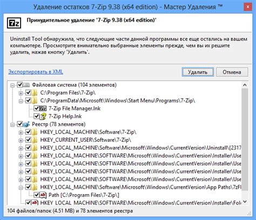Open the Экспортировать в XML link

tap(36, 72)
